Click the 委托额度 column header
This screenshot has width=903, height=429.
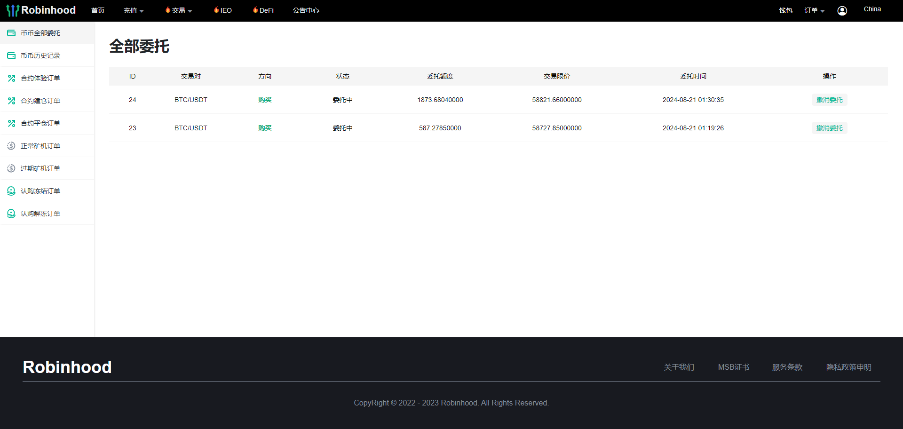click(440, 76)
